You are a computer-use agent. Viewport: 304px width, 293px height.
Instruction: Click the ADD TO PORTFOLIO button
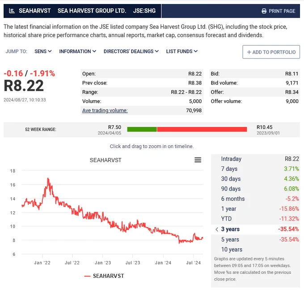tap(271, 52)
